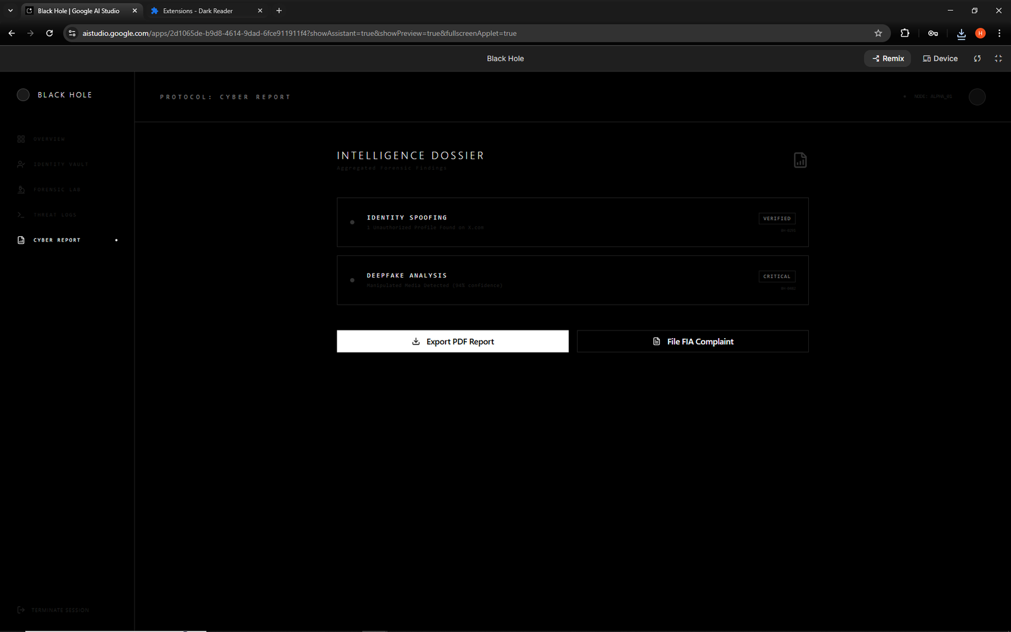Click the Export PDF Report button
Screen dimensions: 1011x632
coord(452,341)
